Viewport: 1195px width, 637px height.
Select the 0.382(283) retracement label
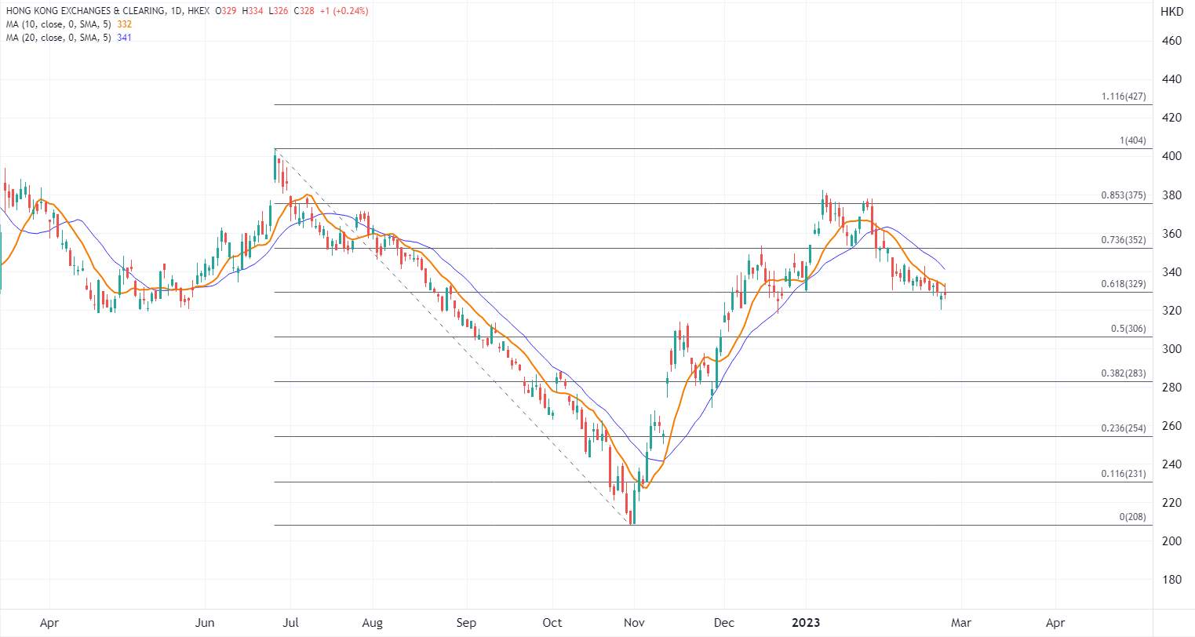click(1124, 373)
